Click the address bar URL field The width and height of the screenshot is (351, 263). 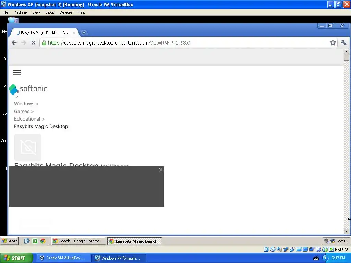click(x=188, y=43)
